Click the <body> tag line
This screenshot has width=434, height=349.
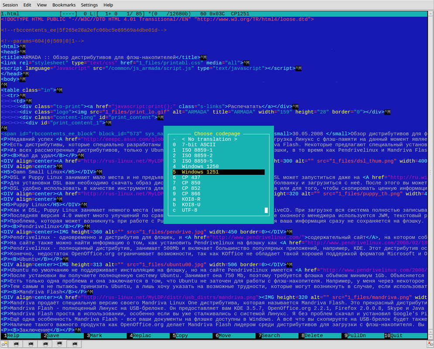pos(13,79)
